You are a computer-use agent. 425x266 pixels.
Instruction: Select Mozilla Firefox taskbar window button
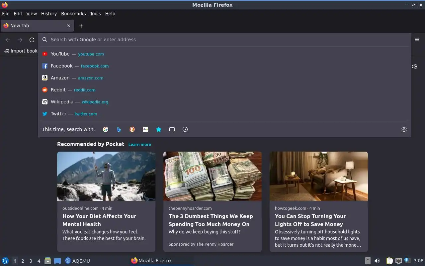pos(161,261)
